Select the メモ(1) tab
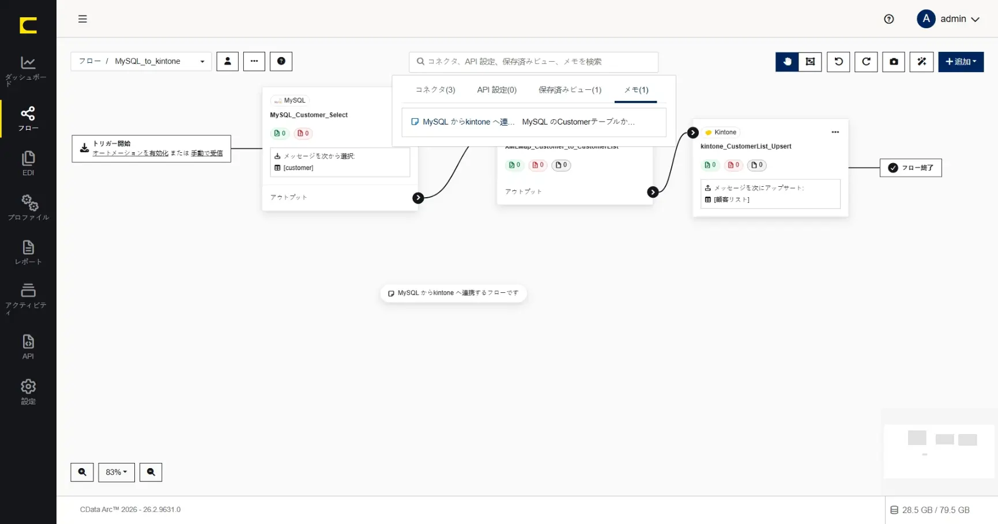 click(636, 90)
